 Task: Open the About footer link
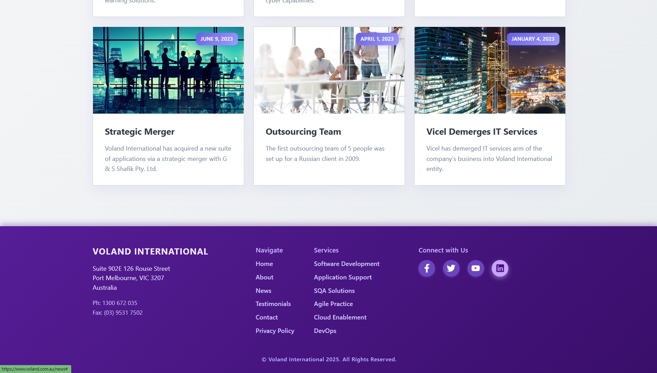[265, 277]
